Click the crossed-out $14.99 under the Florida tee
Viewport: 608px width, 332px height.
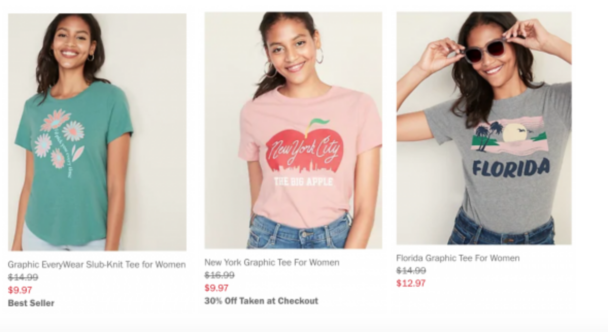pyautogui.click(x=411, y=271)
